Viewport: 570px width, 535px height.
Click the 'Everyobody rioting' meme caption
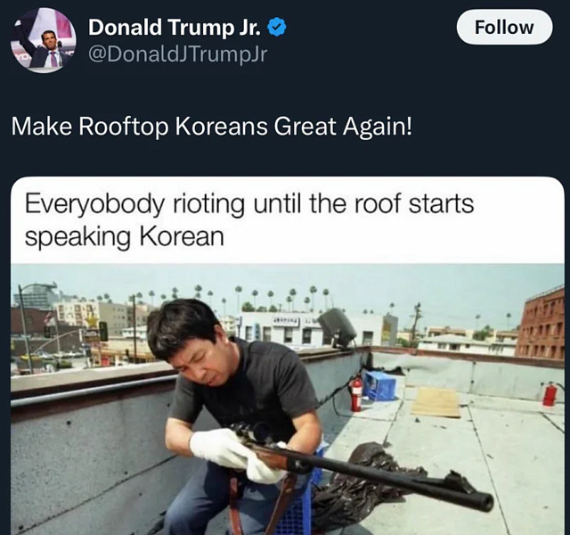point(249,220)
